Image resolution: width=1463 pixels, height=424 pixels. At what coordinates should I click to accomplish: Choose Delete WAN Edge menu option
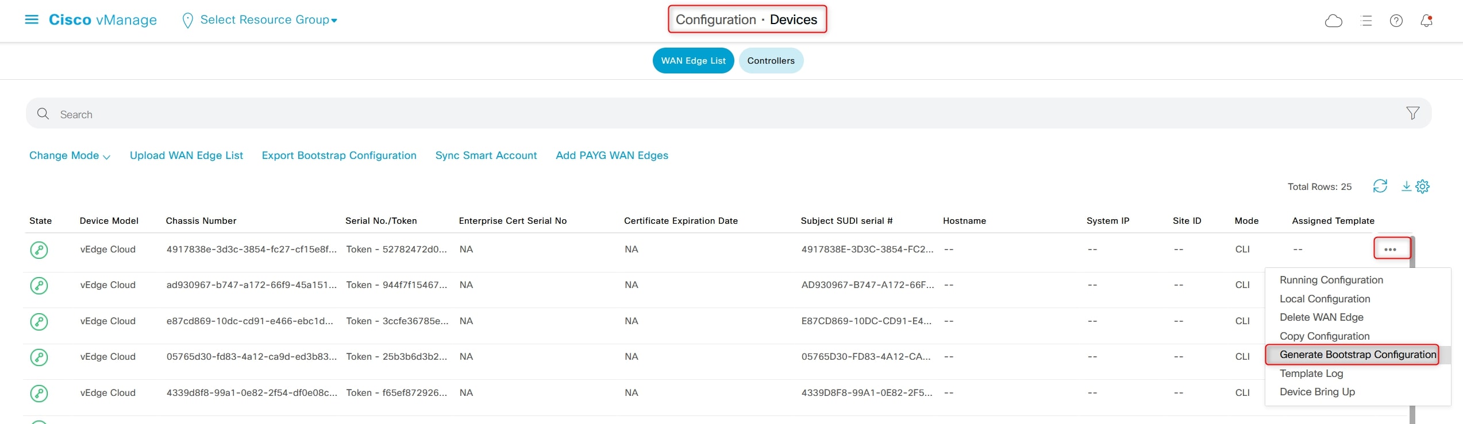[1321, 317]
